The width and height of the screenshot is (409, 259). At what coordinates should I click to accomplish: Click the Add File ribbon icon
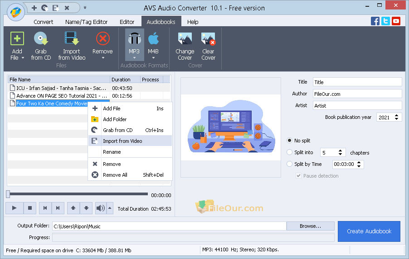pyautogui.click(x=17, y=39)
